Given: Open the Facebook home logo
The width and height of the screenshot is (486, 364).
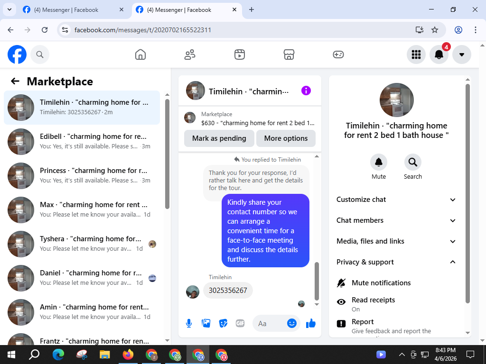Looking at the screenshot, I should (17, 55).
